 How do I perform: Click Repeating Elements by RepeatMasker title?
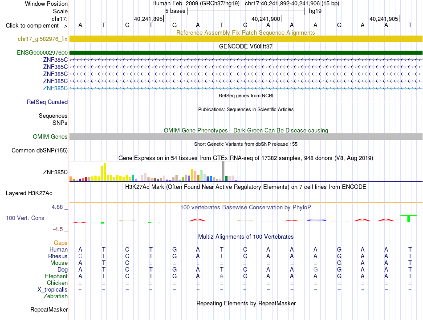(246, 303)
